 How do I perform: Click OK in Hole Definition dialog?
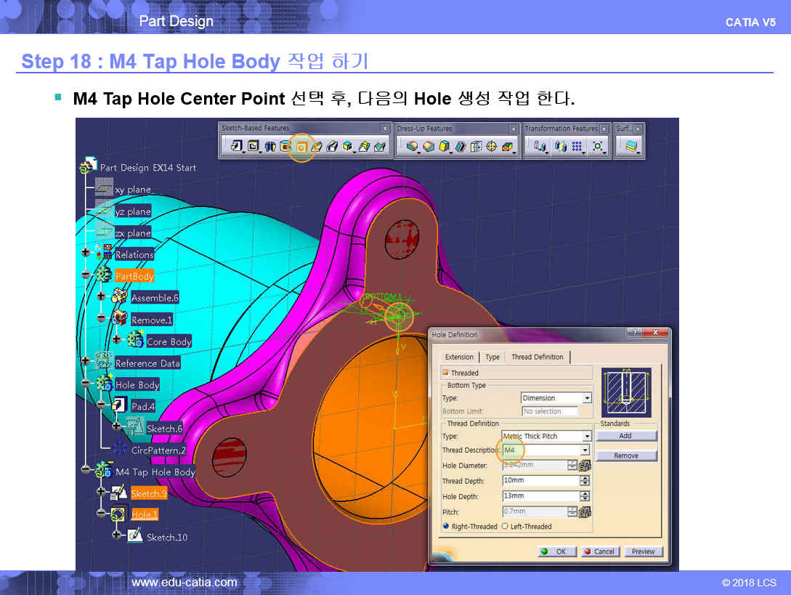[557, 551]
